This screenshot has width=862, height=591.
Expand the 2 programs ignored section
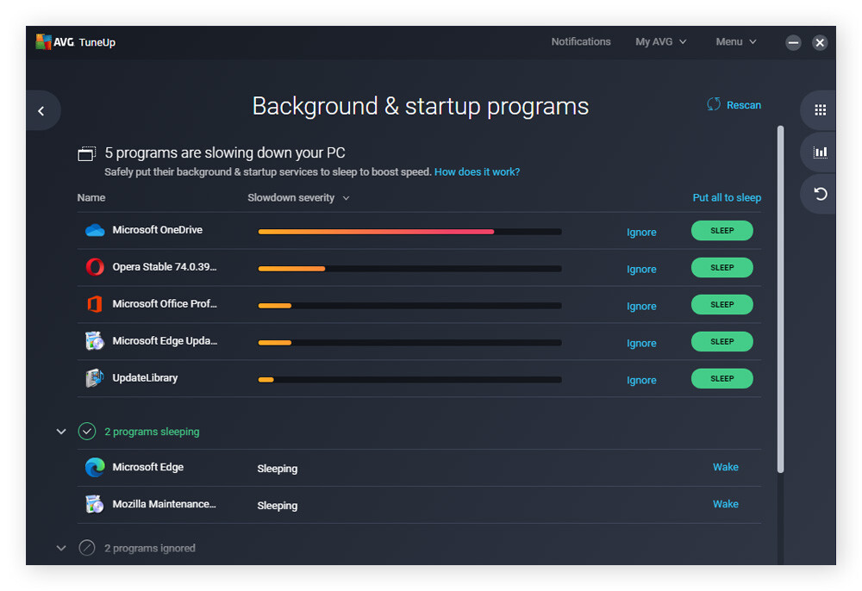[x=61, y=548]
